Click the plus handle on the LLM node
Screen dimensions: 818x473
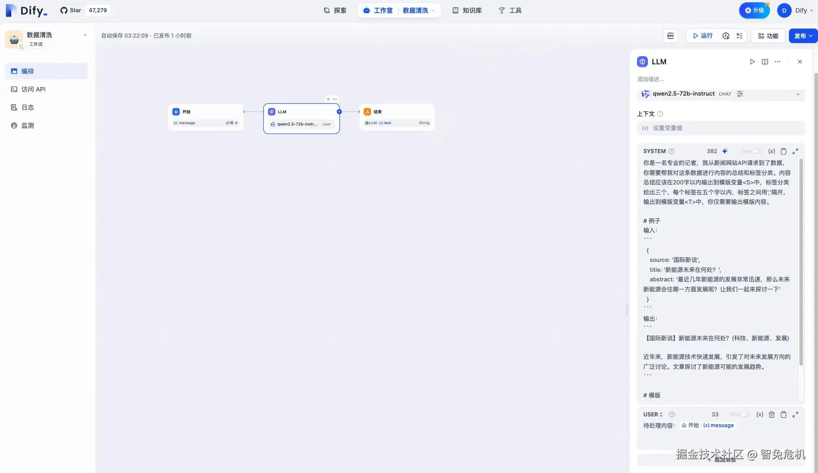click(x=339, y=111)
